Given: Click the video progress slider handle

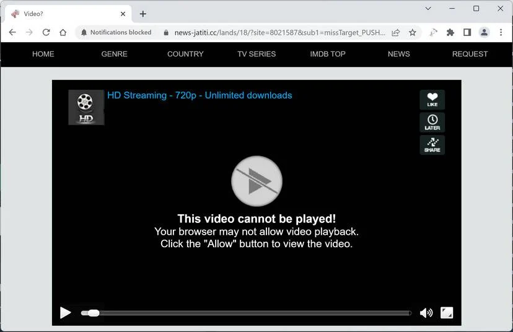Looking at the screenshot, I should (94, 313).
